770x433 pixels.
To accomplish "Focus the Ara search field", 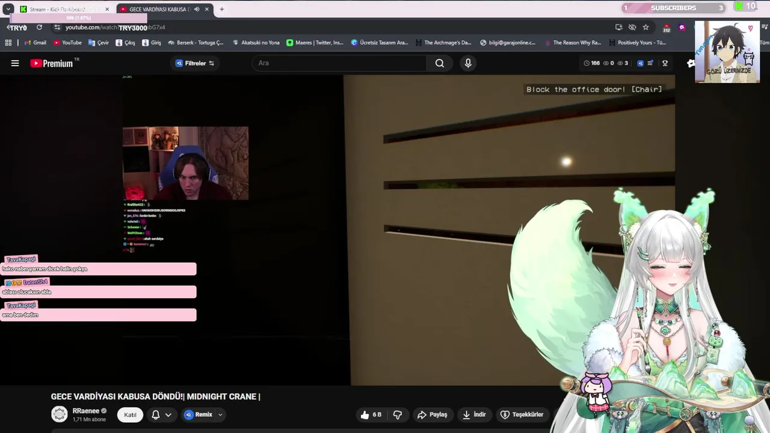I will coord(340,63).
